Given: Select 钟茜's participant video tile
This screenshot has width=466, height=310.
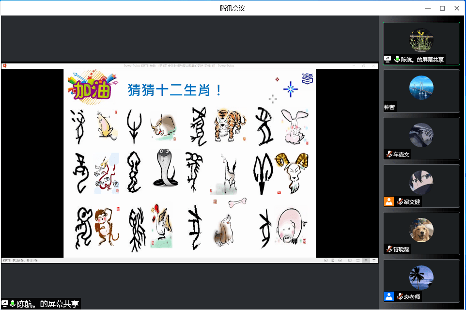Looking at the screenshot, I should pos(421,91).
